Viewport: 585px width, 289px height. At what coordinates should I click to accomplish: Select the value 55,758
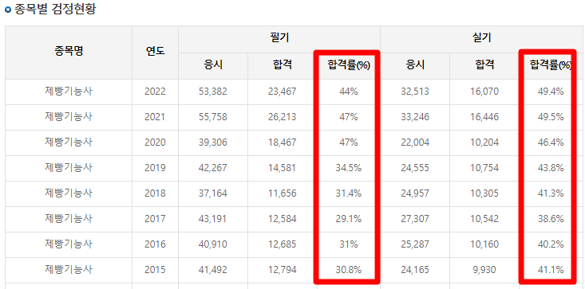pyautogui.click(x=212, y=117)
